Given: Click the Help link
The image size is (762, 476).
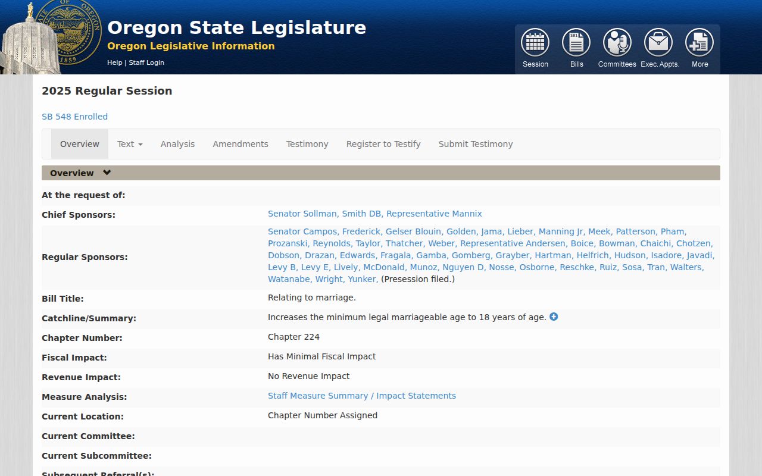Looking at the screenshot, I should click(x=114, y=62).
